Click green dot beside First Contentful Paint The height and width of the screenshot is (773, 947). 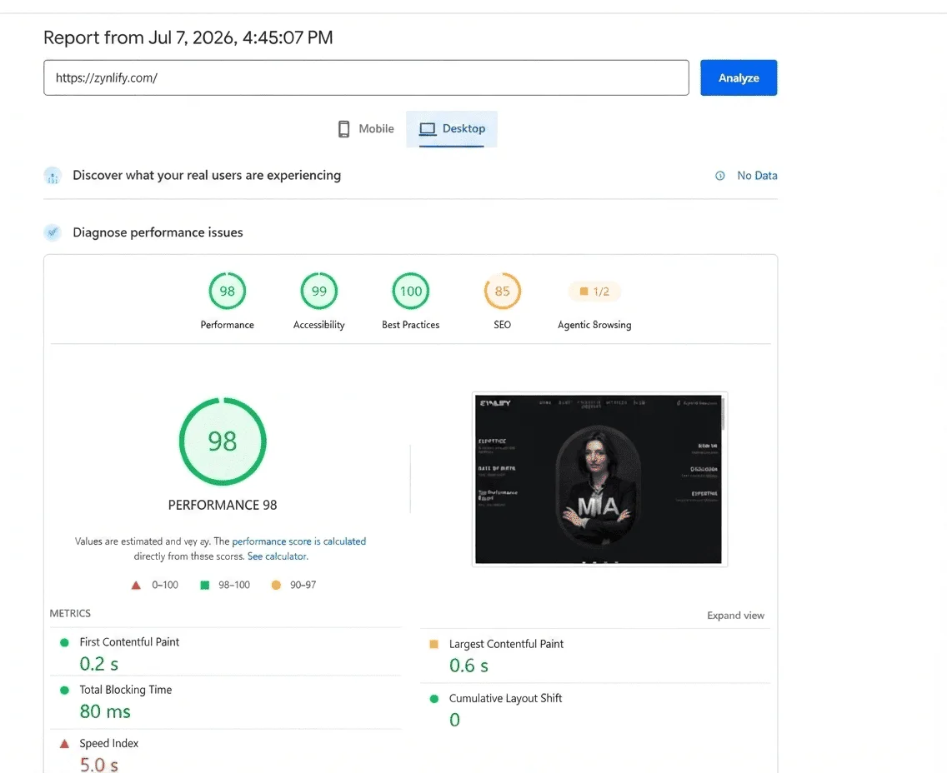point(64,643)
